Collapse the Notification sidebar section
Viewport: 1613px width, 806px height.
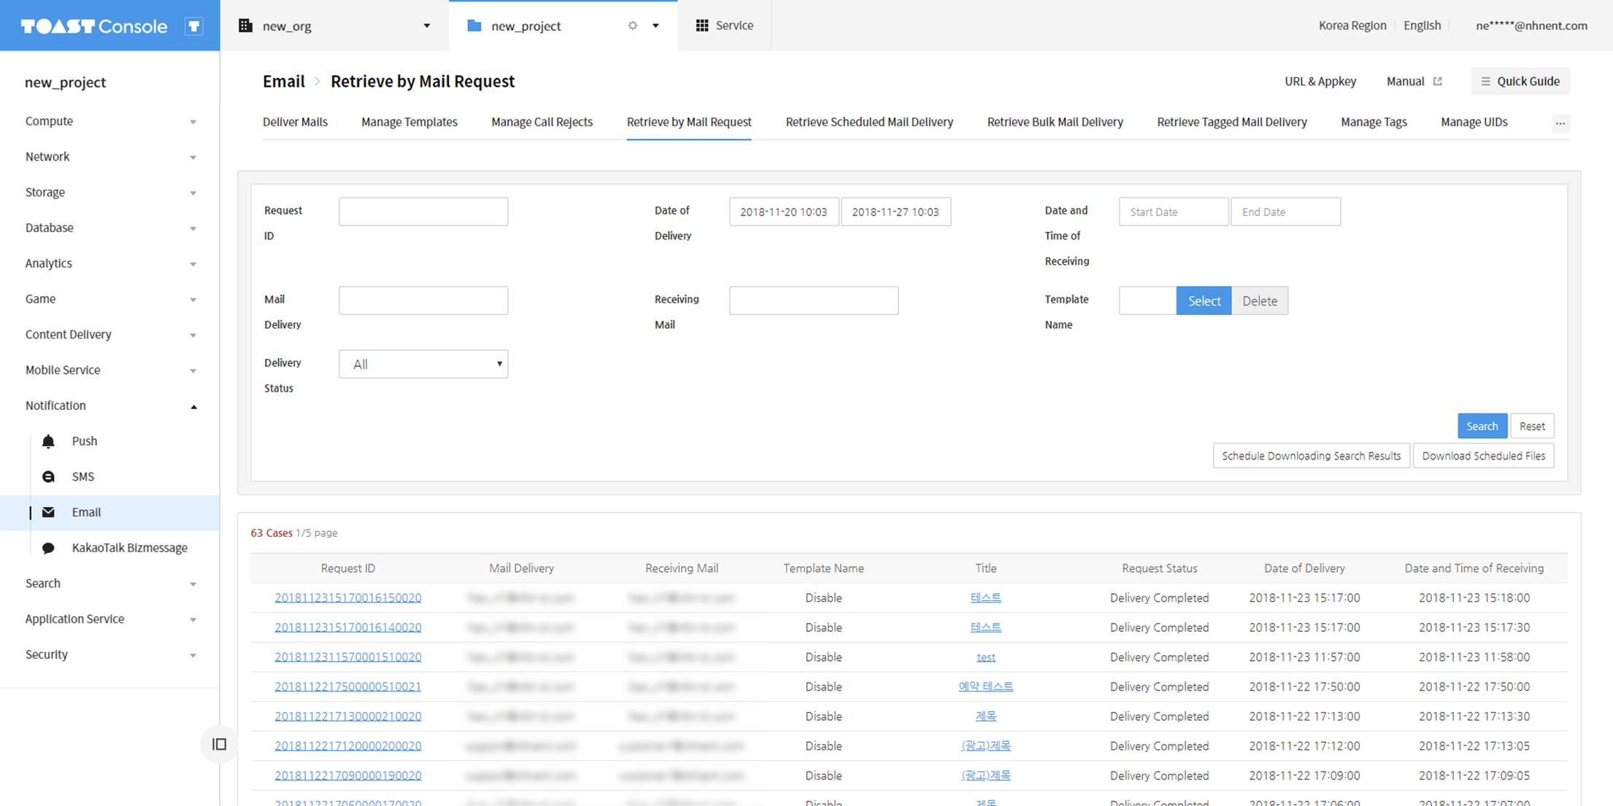pos(193,406)
